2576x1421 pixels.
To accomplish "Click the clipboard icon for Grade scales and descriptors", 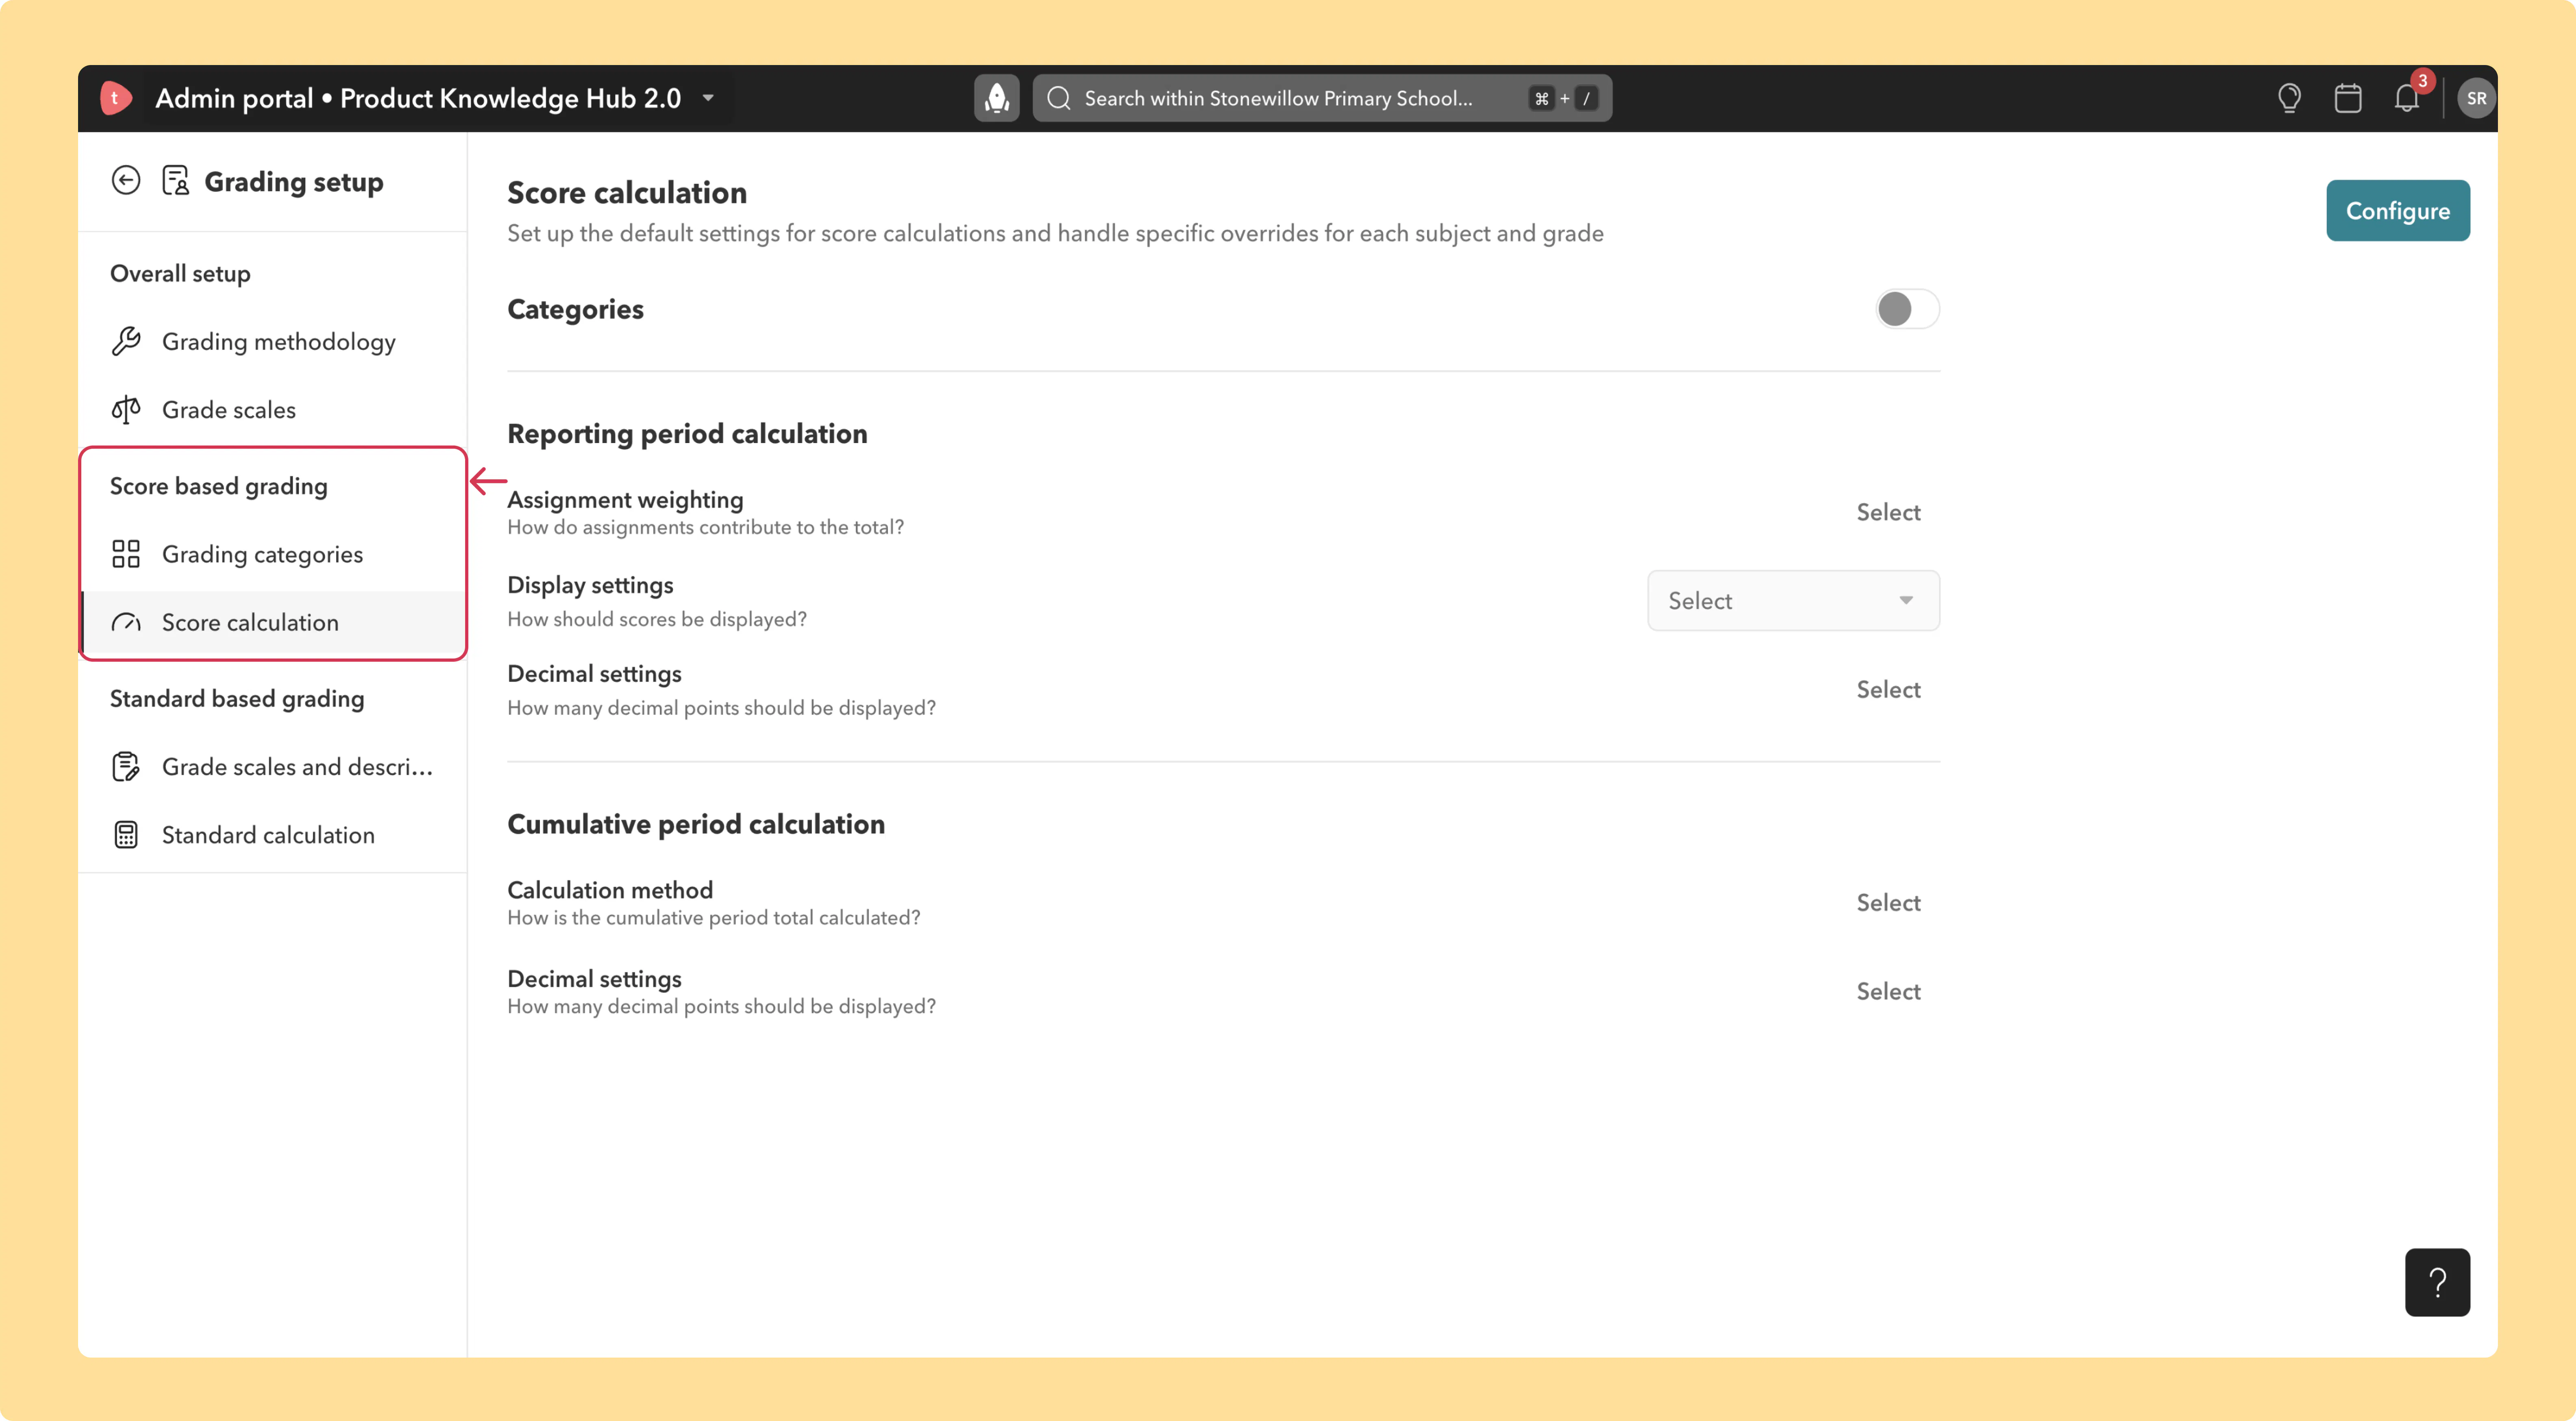I will [126, 766].
